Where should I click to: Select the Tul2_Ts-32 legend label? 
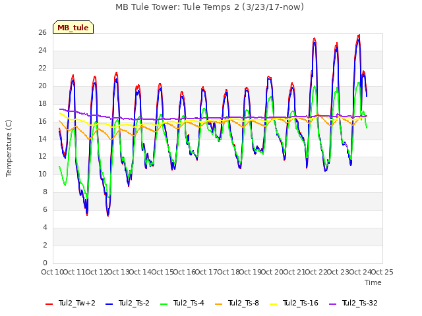[360, 303]
